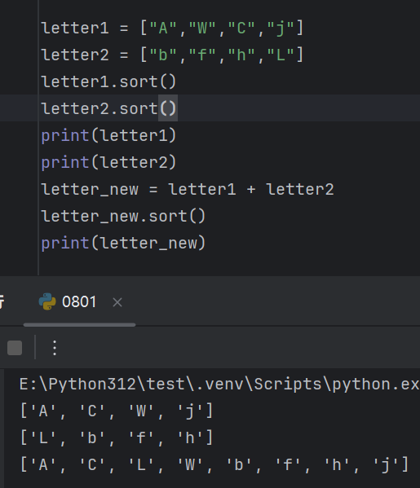Image resolution: width=420 pixels, height=488 pixels.
Task: Click the letter_new.sort() line
Action: click(x=123, y=217)
